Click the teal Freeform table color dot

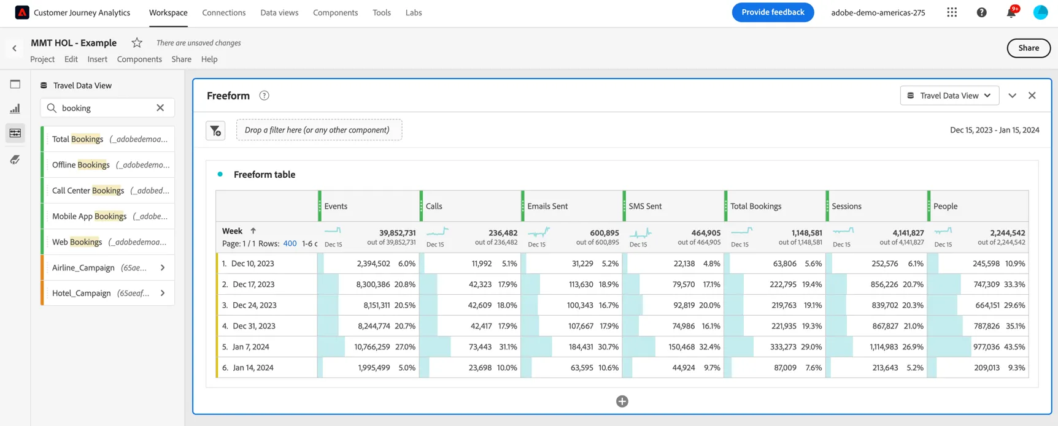tap(220, 174)
